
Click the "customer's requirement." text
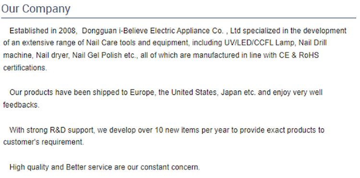click(44, 142)
